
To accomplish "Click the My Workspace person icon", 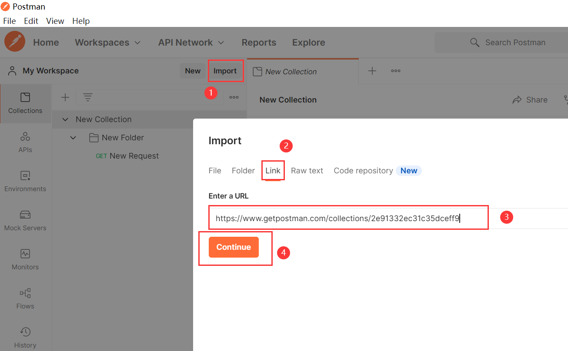I will (12, 71).
